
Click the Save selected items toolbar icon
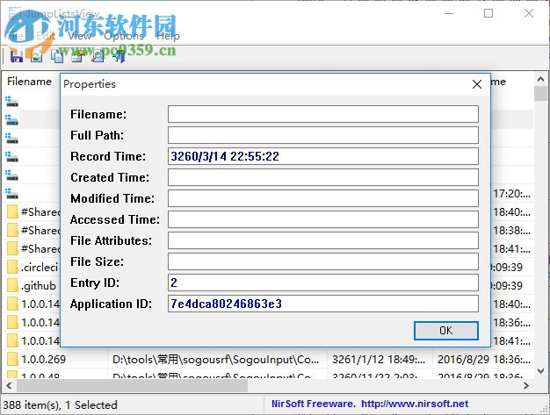pos(16,56)
